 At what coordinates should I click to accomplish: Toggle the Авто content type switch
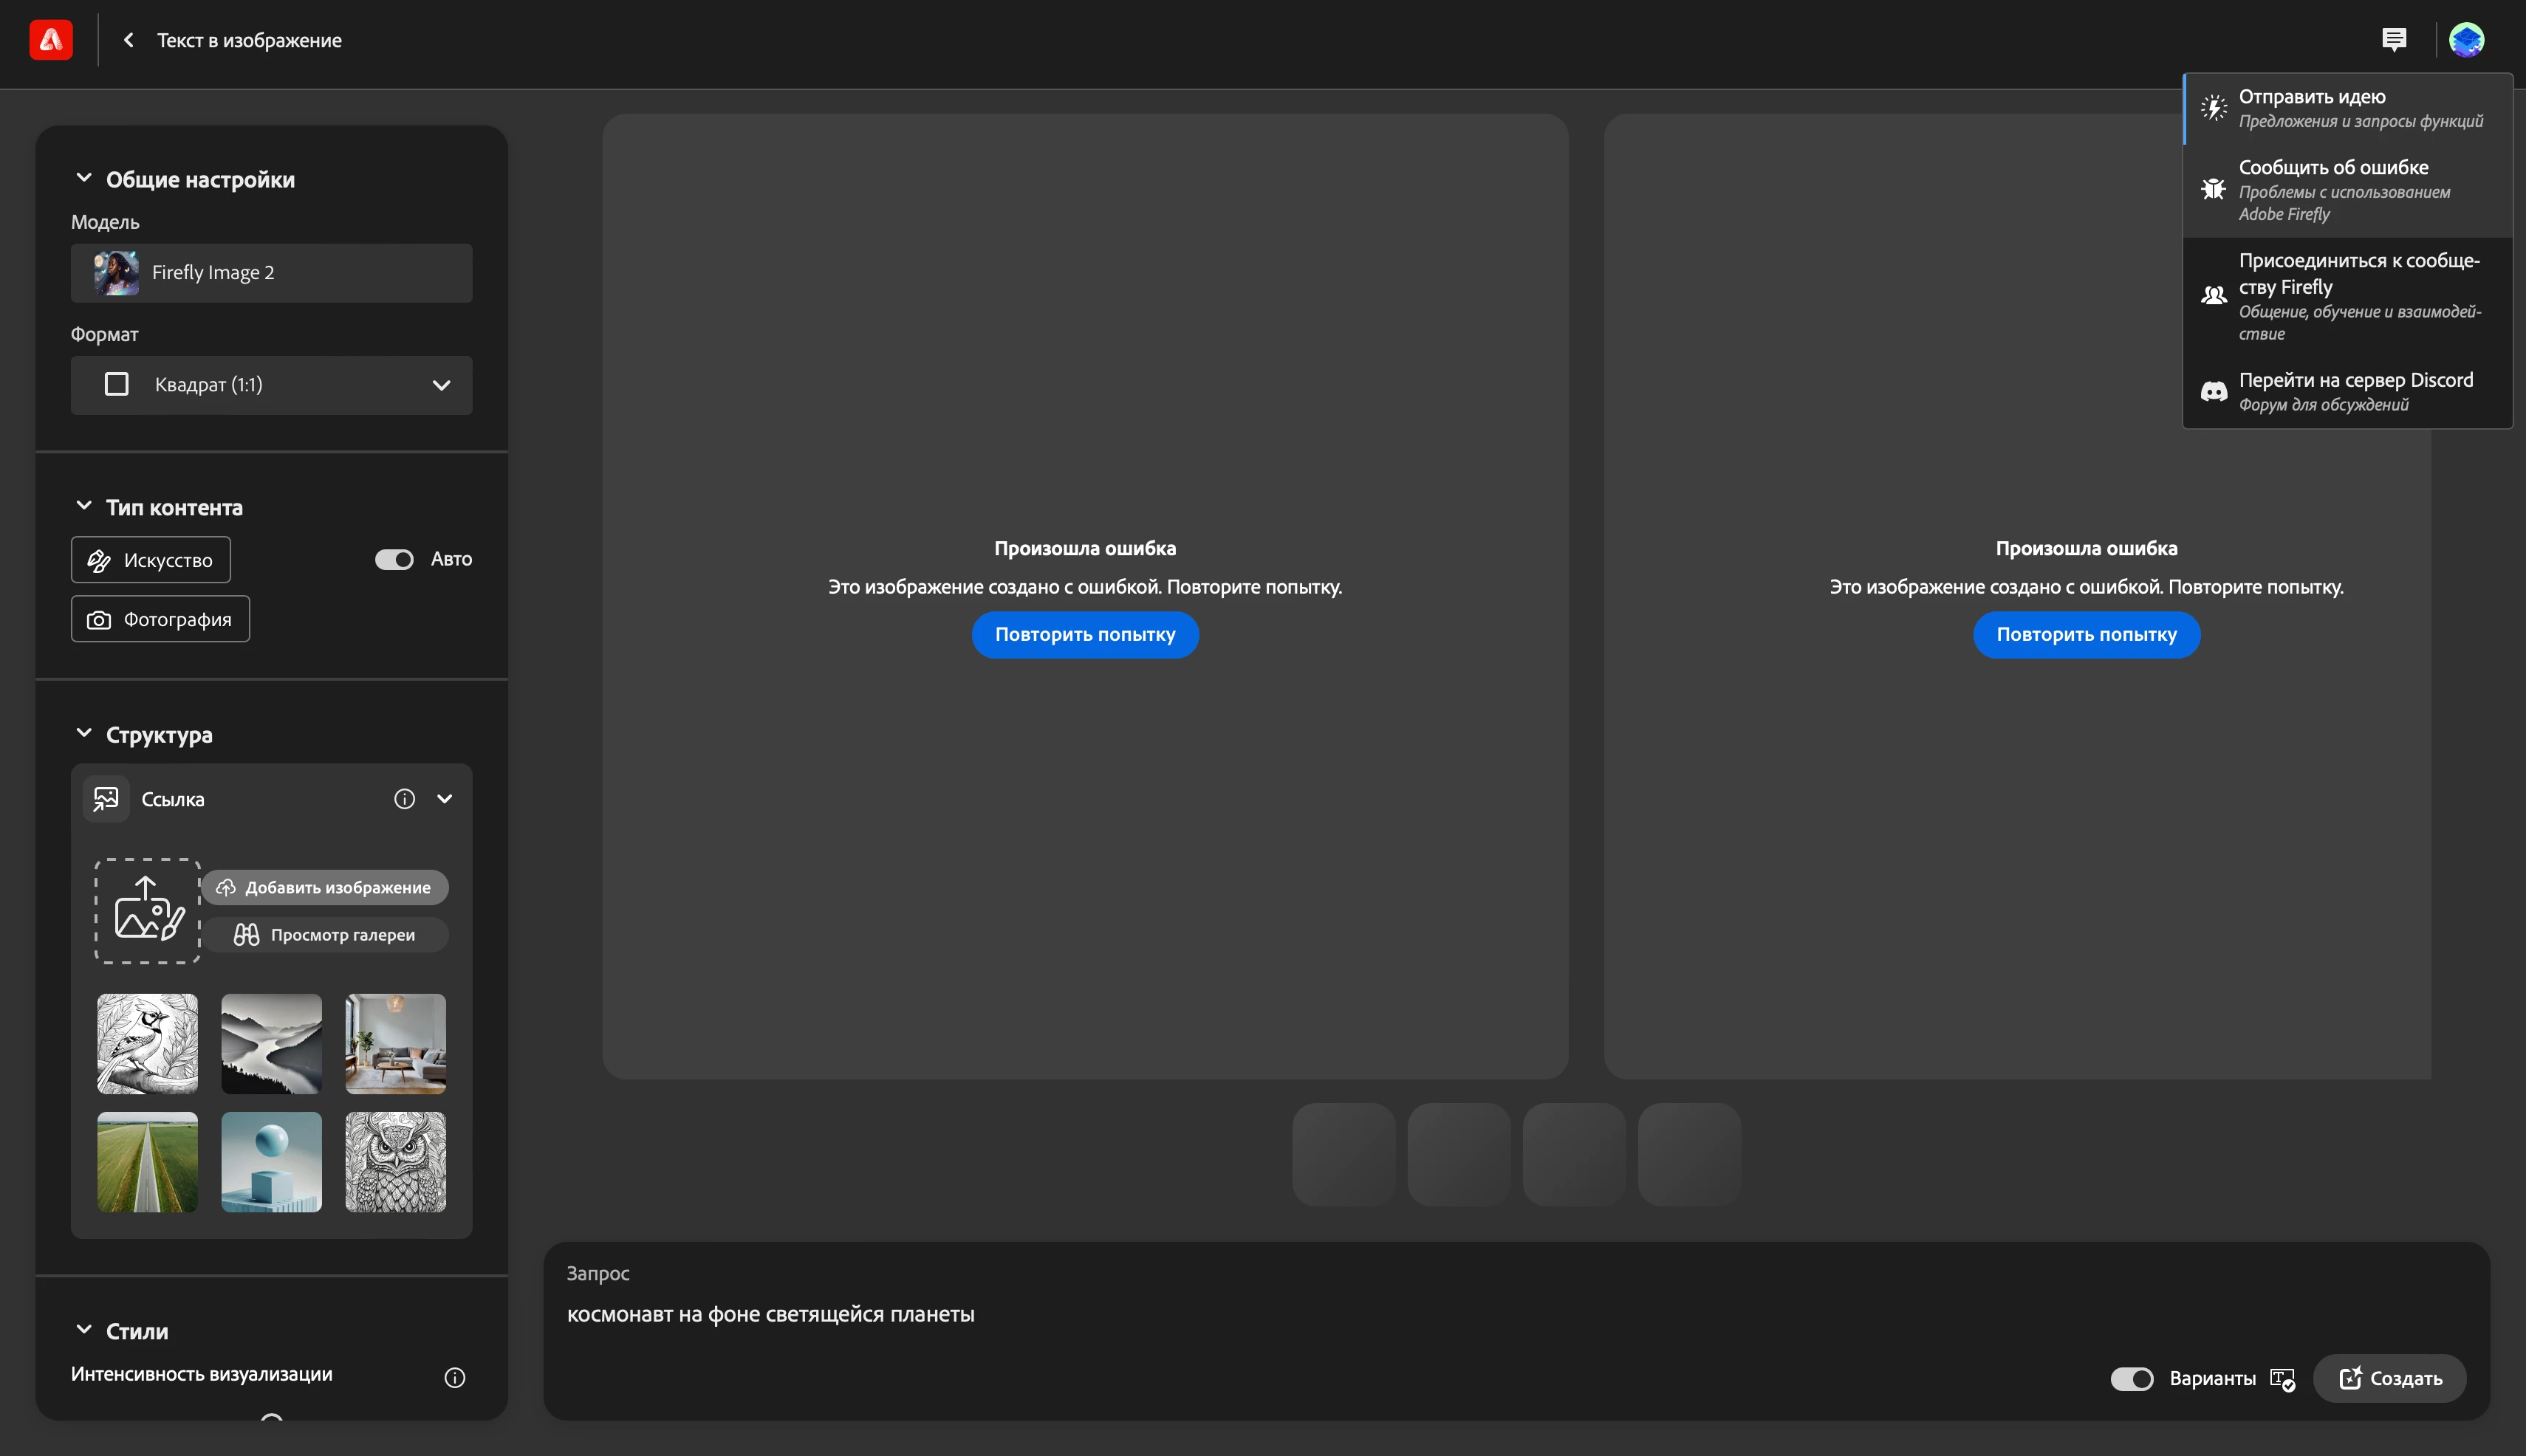(x=394, y=560)
